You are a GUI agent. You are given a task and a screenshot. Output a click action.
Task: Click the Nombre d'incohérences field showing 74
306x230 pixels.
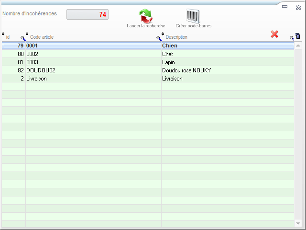87,14
